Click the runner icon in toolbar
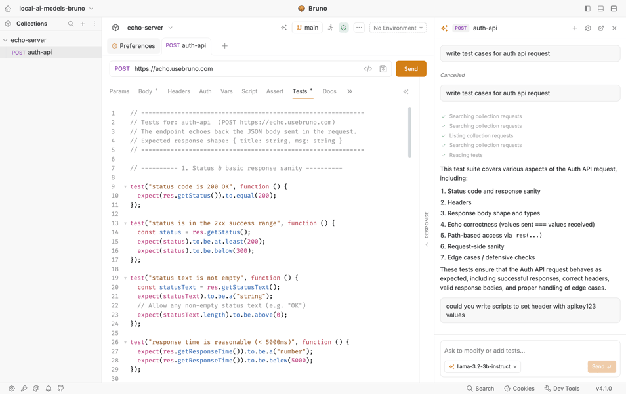 [x=331, y=28]
